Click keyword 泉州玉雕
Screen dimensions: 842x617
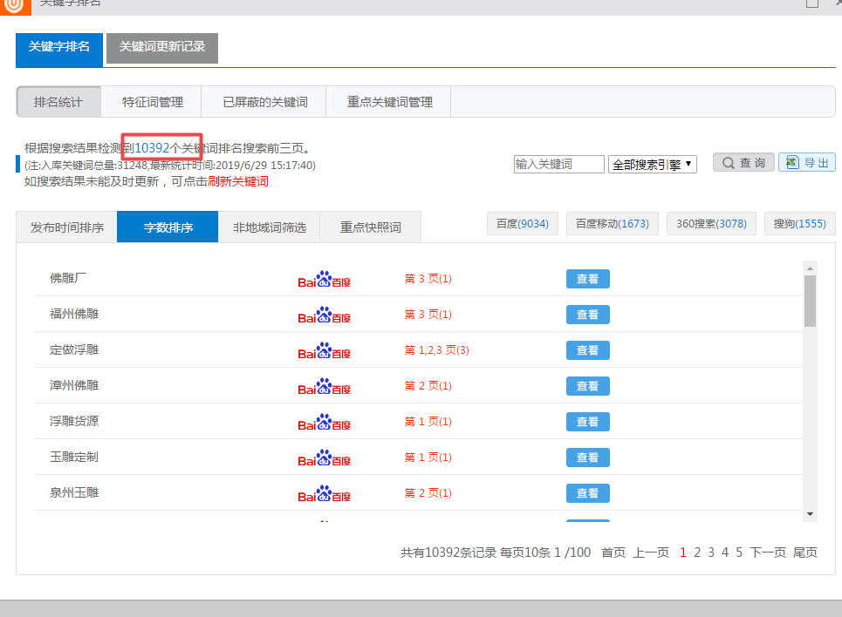74,492
